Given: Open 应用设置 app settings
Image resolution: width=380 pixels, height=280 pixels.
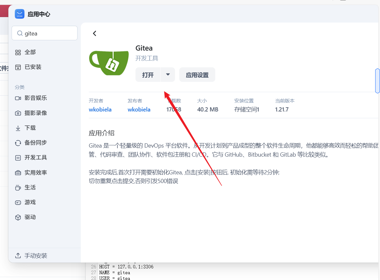Looking at the screenshot, I should [x=197, y=75].
